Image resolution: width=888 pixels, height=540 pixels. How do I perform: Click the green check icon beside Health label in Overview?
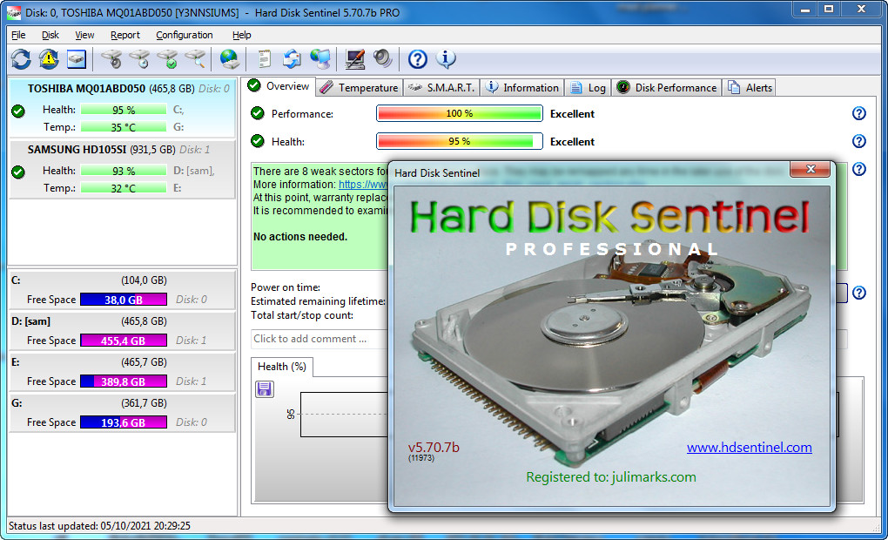[x=258, y=141]
